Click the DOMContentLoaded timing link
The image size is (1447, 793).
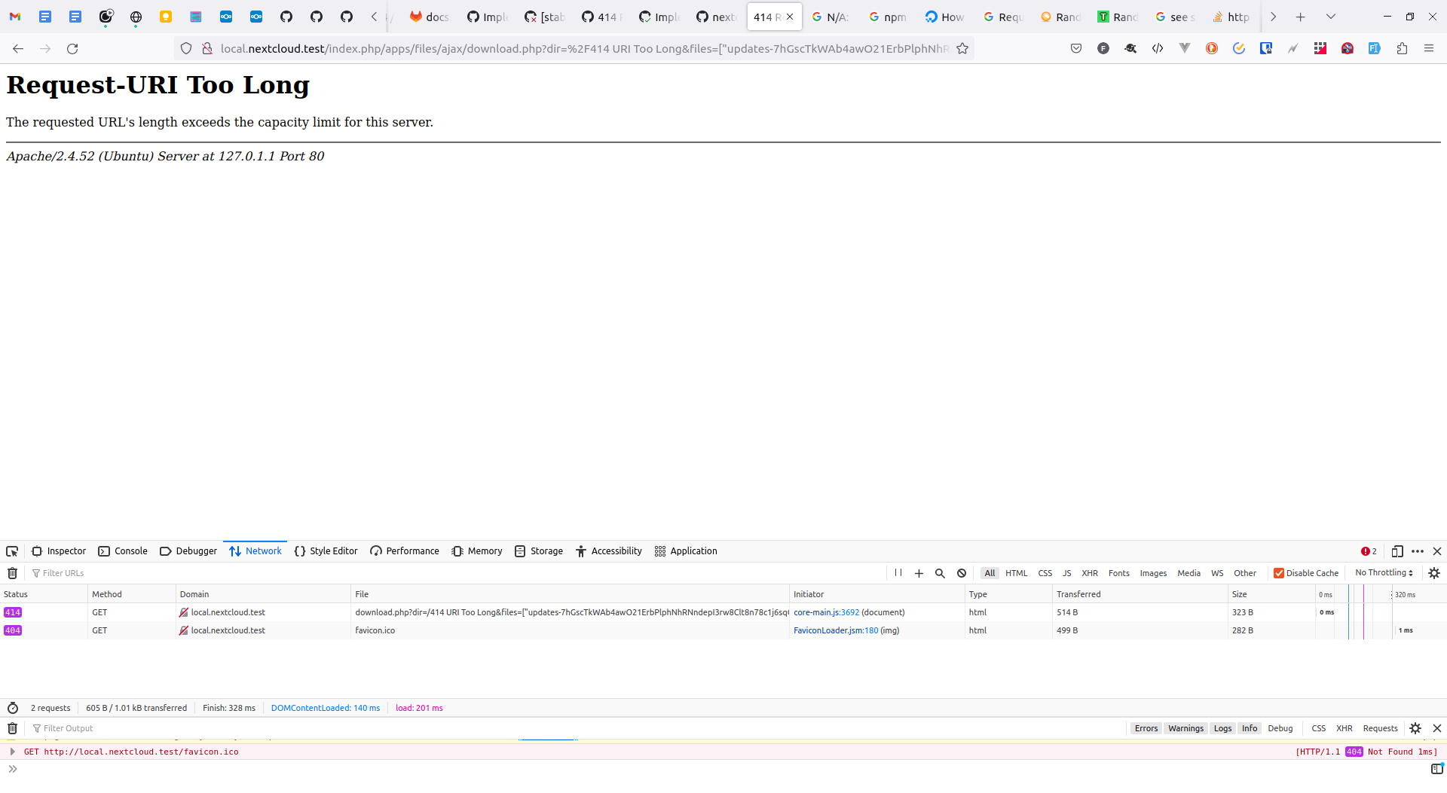point(325,707)
